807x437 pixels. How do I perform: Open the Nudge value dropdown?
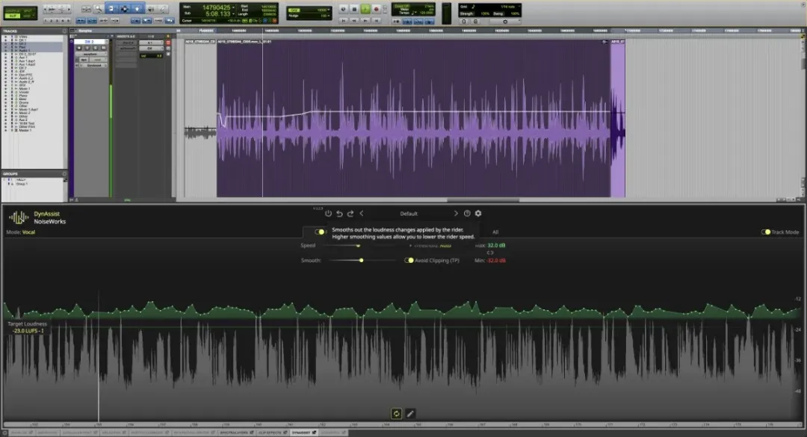[x=329, y=16]
